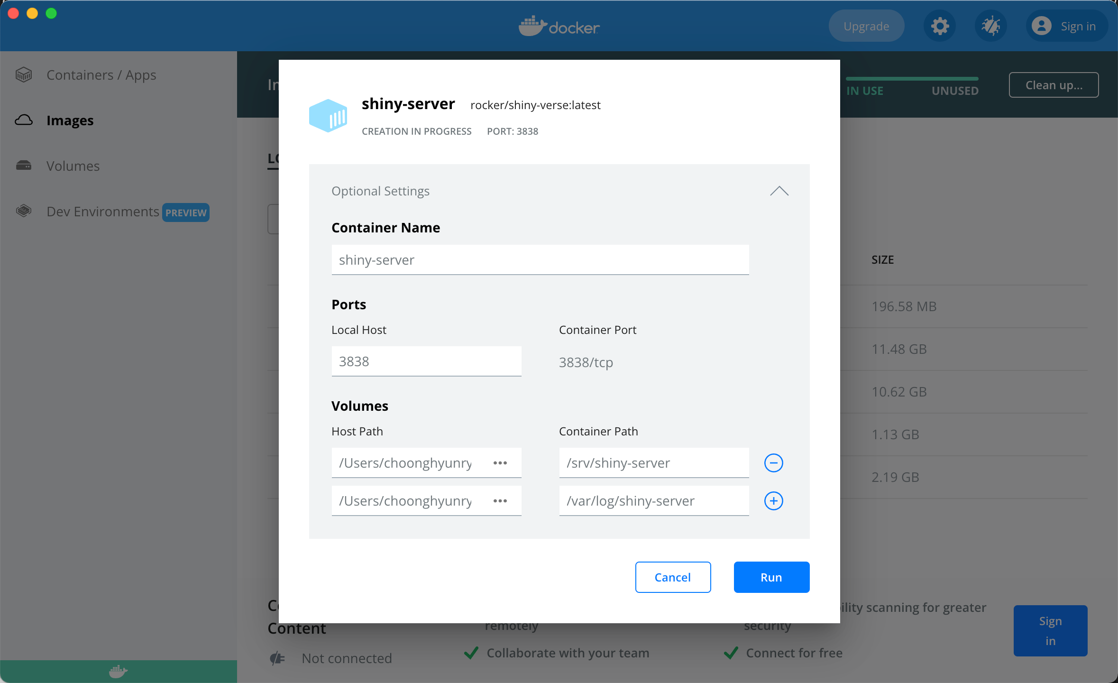Click the shiny-server container cube icon
Viewport: 1118px width, 683px height.
click(x=328, y=115)
